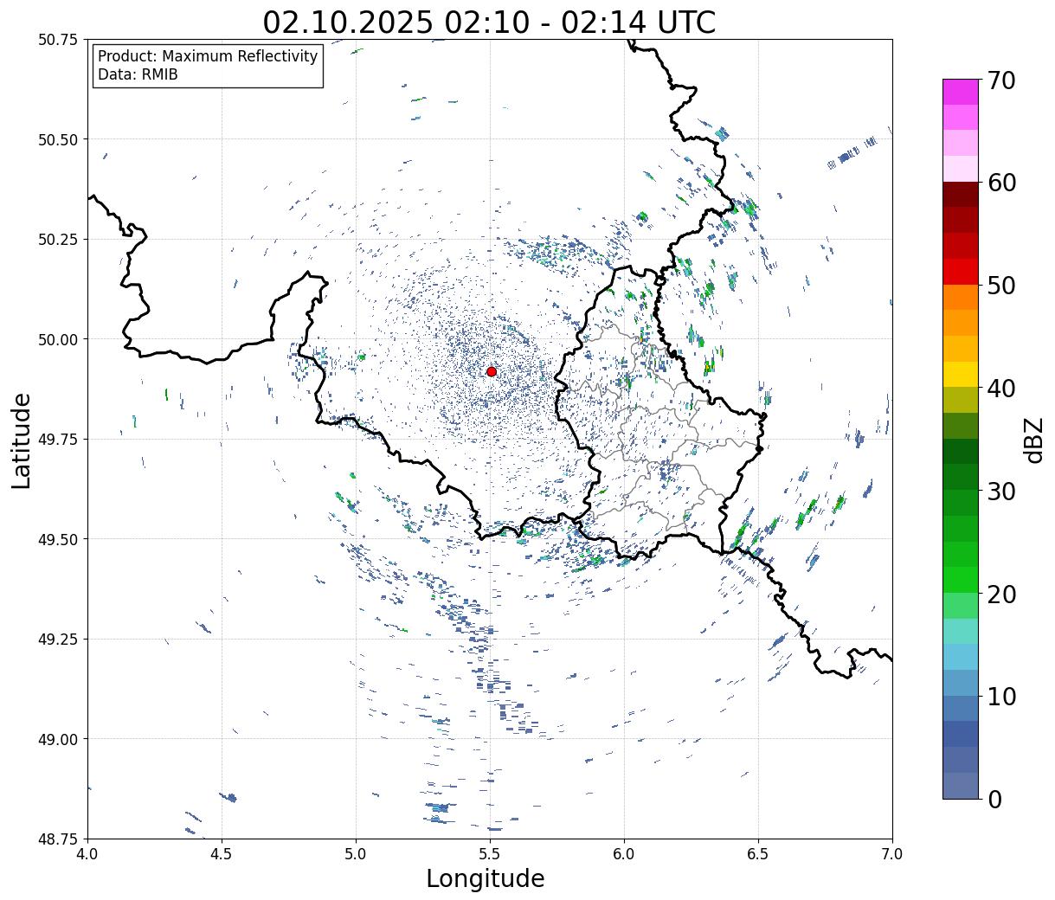Click the longitude tick label 4.5
The image size is (1055, 900).
222,854
